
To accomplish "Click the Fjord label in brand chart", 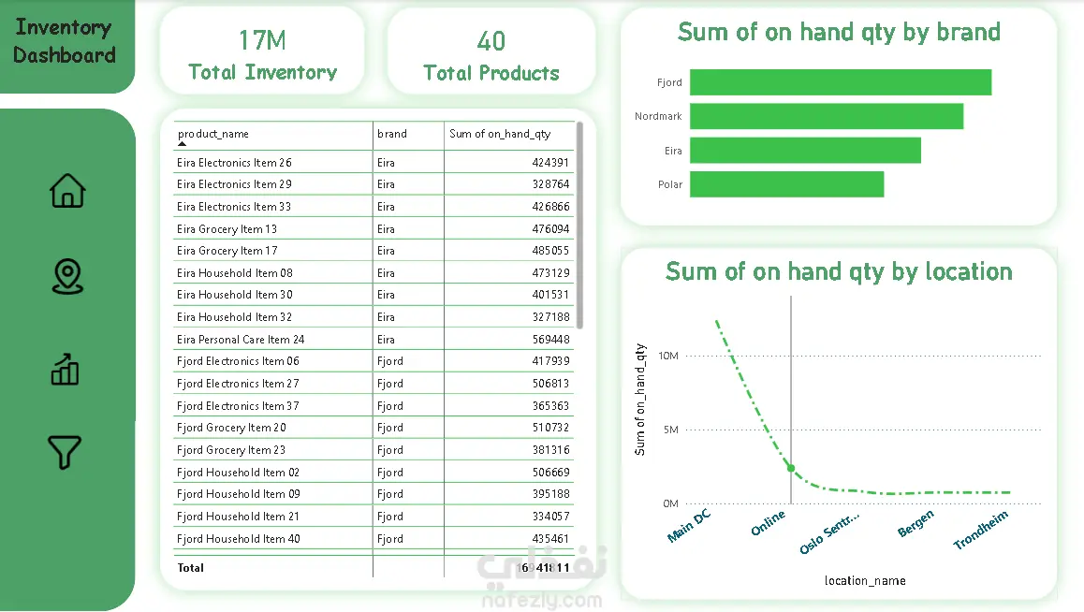I will click(669, 82).
